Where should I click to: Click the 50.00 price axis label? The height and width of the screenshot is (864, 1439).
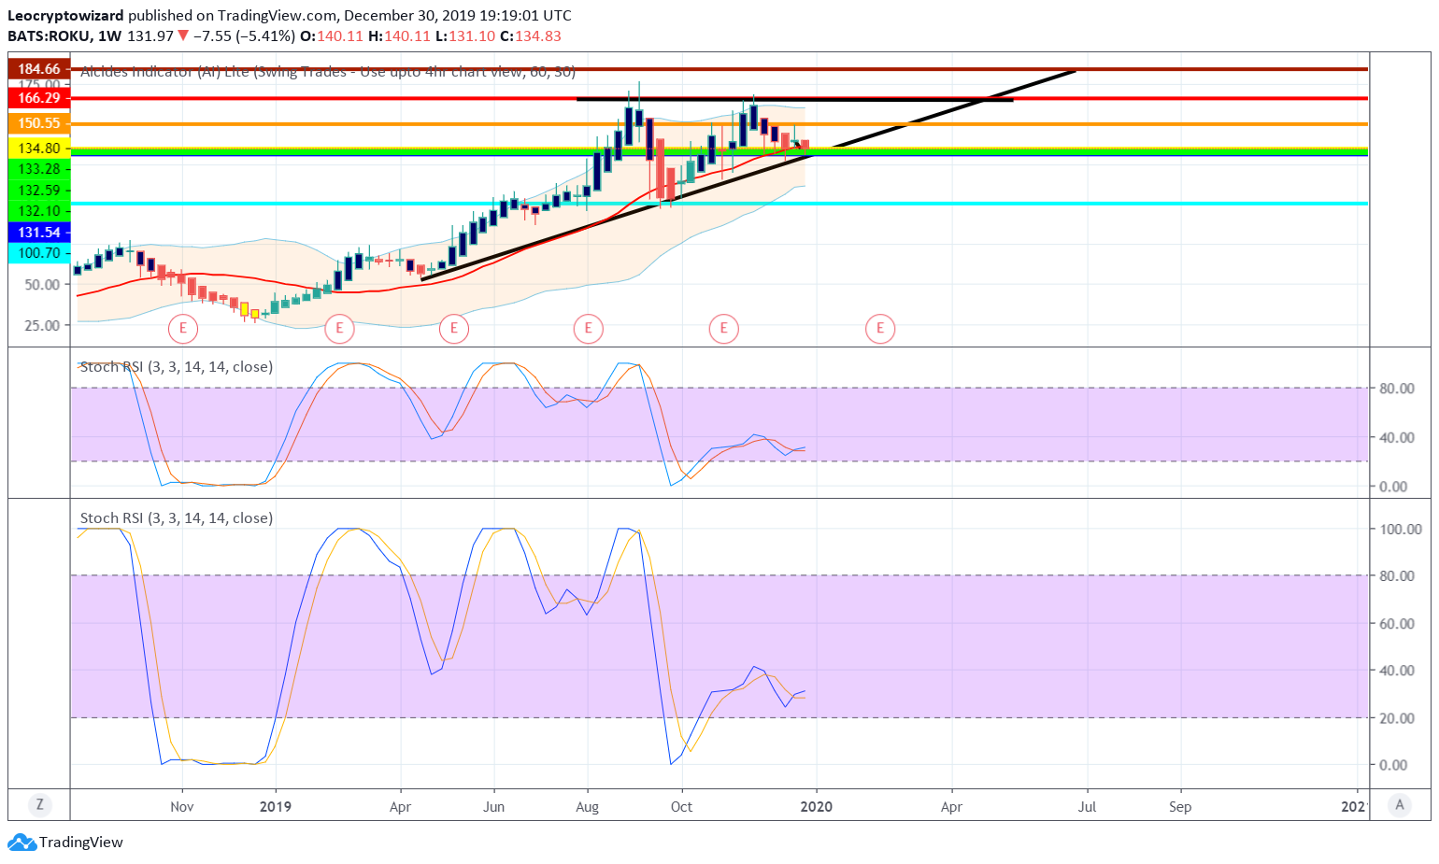(42, 285)
